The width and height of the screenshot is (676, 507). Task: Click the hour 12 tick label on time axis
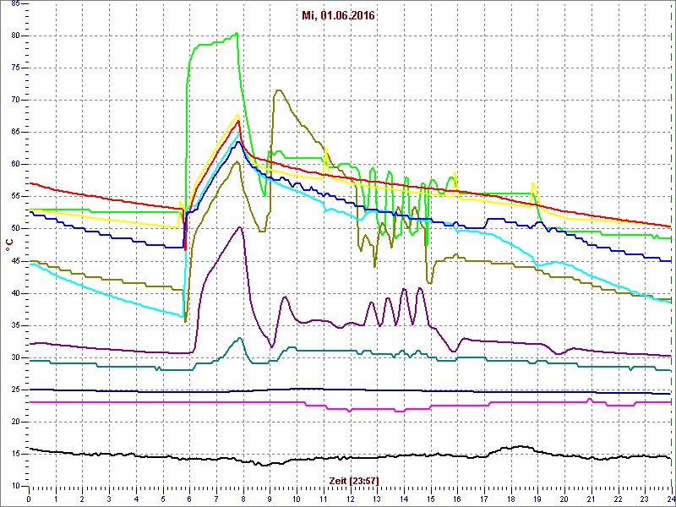(x=350, y=499)
